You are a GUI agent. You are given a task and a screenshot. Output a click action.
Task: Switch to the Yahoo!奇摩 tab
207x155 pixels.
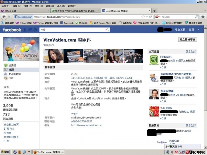tap(25, 11)
